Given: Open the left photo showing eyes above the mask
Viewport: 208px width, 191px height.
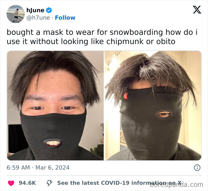Looking at the screenshot, I should click(x=55, y=105).
